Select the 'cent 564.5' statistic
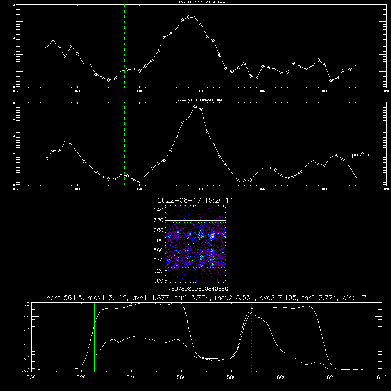The height and width of the screenshot is (391, 391). 65,298
